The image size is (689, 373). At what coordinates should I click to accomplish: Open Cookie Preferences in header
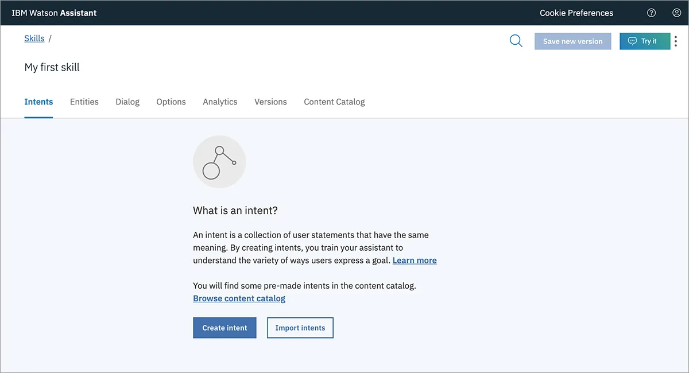tap(576, 13)
